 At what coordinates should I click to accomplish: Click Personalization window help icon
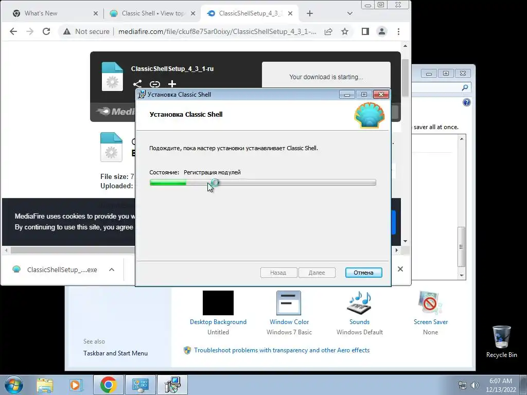pyautogui.click(x=466, y=102)
